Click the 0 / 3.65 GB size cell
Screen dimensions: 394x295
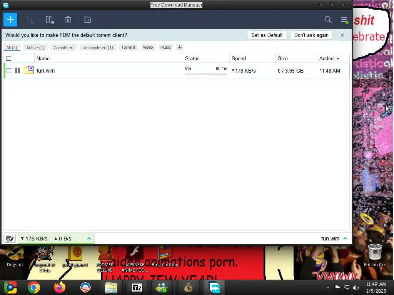pyautogui.click(x=291, y=71)
